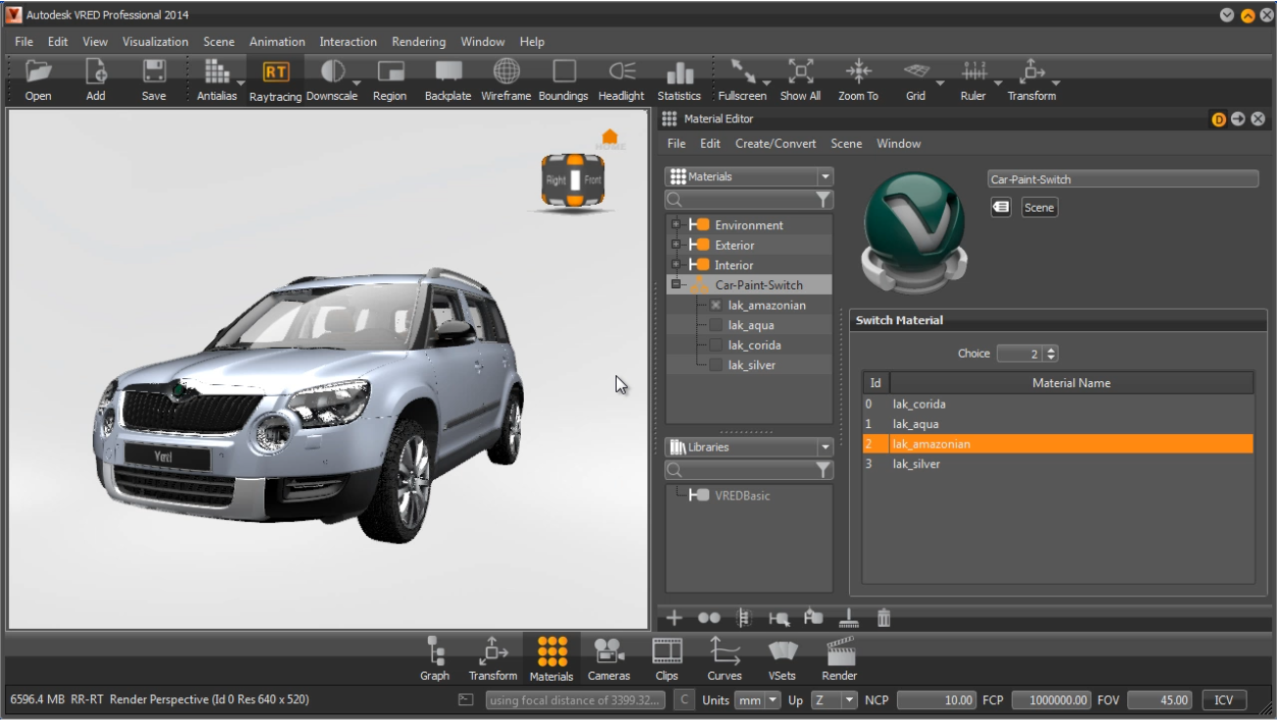Click the Car-Paint-Switch material name field
Viewport: 1278px width, 720px height.
pos(1123,180)
